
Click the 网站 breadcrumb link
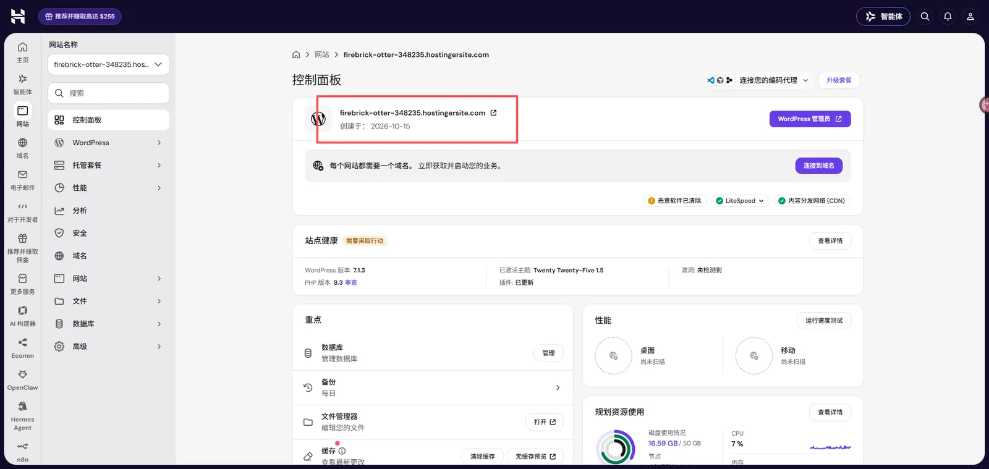point(321,54)
